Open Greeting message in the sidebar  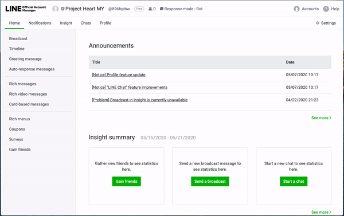(25, 59)
